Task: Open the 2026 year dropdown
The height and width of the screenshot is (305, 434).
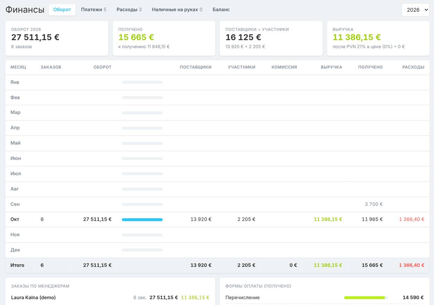Action: tap(416, 10)
